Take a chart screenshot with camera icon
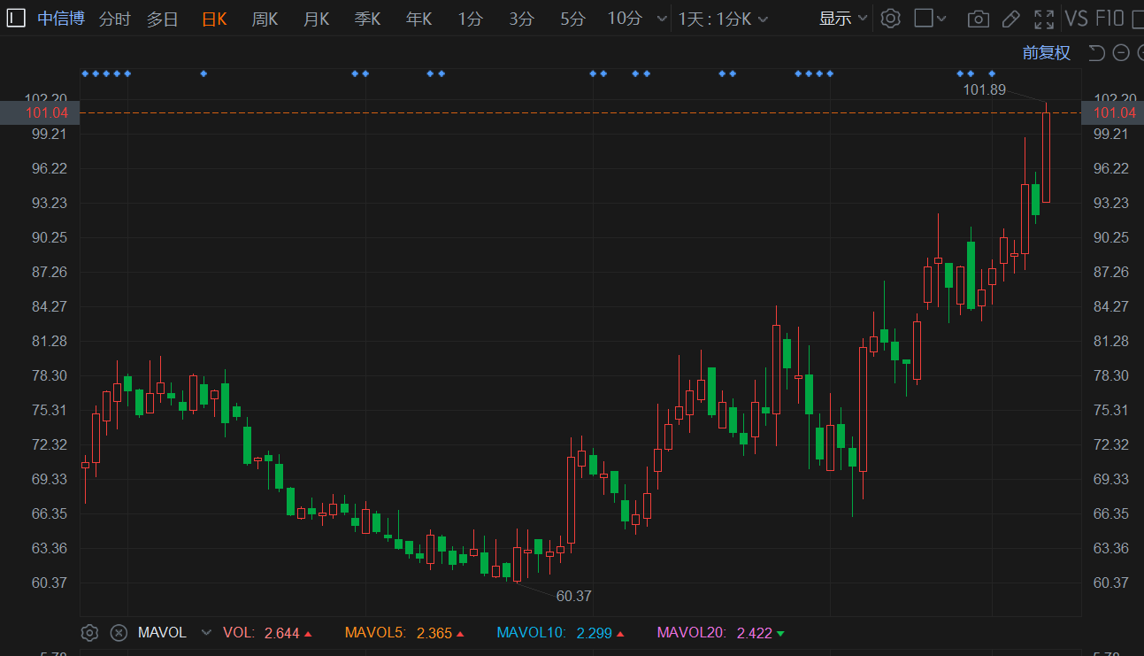 click(x=978, y=19)
